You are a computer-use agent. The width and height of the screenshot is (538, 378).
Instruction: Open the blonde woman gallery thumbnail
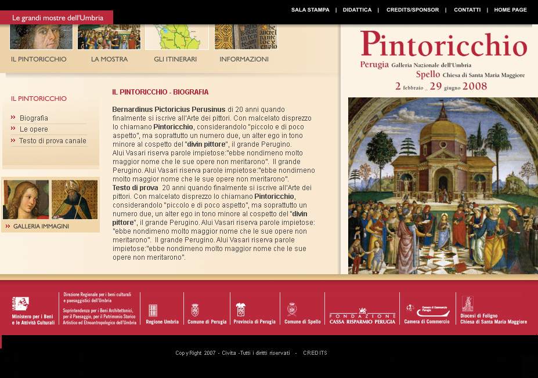[x=26, y=200]
